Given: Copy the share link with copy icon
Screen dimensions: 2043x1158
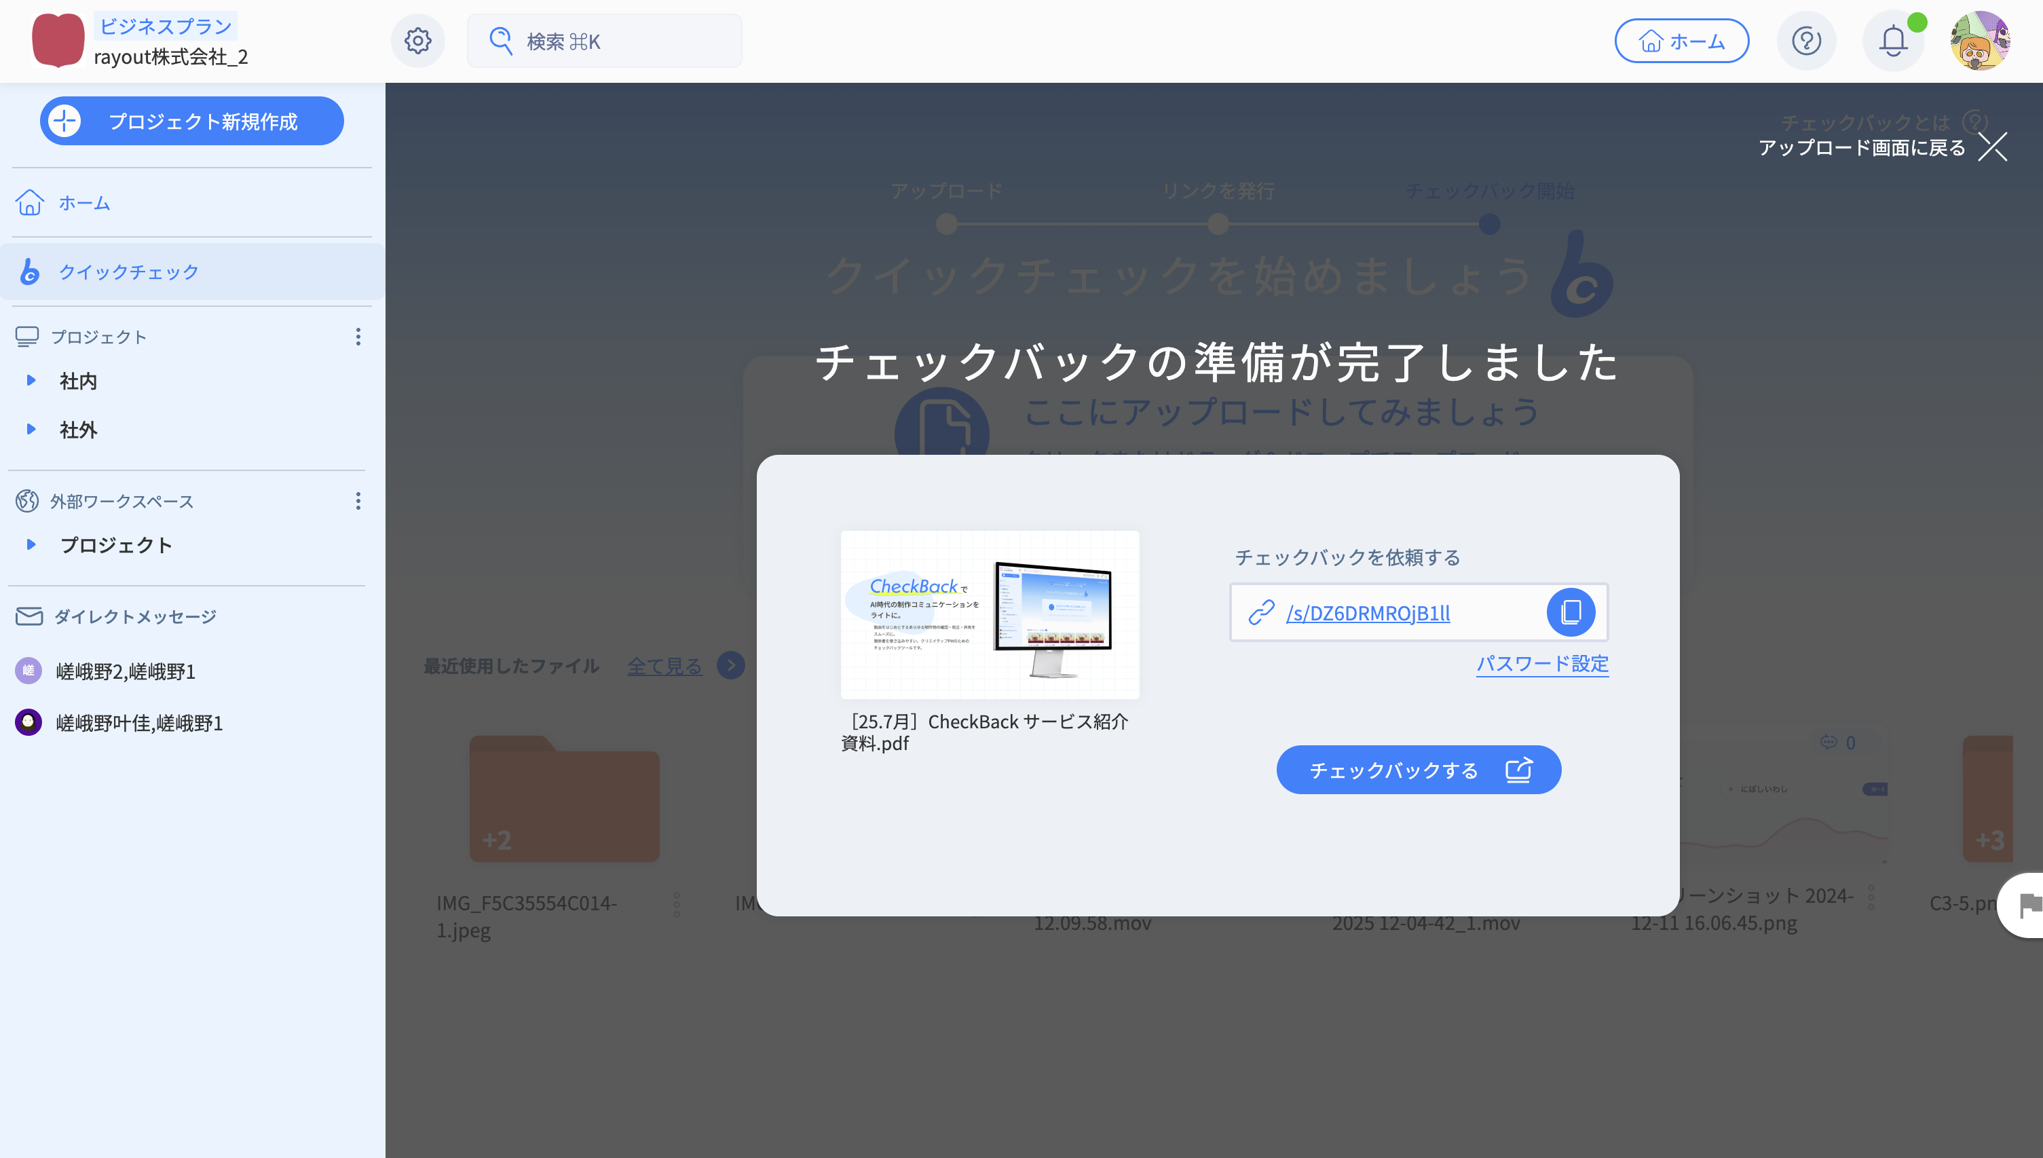Looking at the screenshot, I should click(x=1570, y=612).
